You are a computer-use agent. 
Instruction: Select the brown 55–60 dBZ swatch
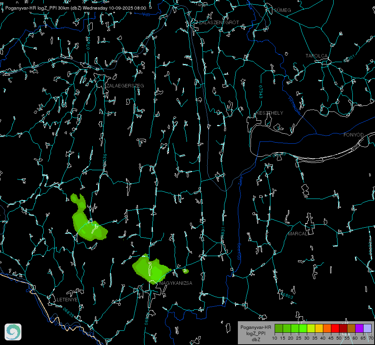coord(351,329)
